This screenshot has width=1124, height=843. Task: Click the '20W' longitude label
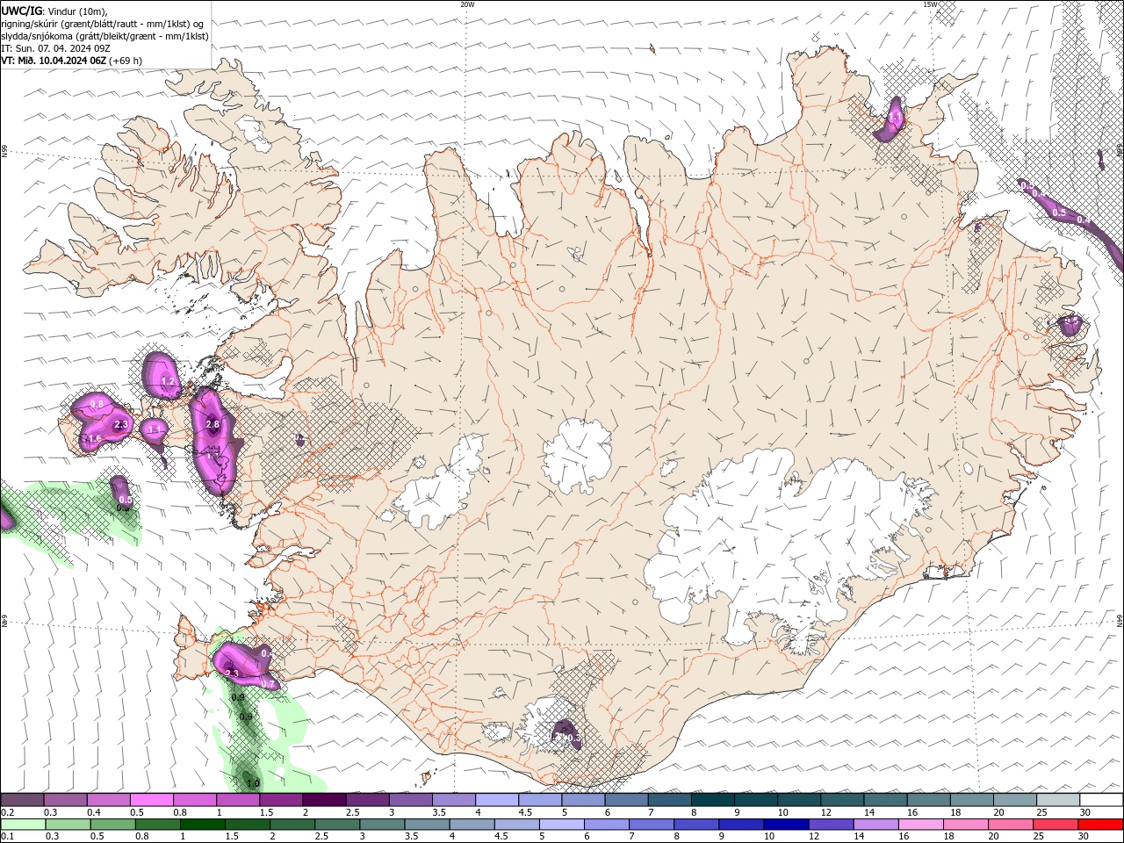467,4
